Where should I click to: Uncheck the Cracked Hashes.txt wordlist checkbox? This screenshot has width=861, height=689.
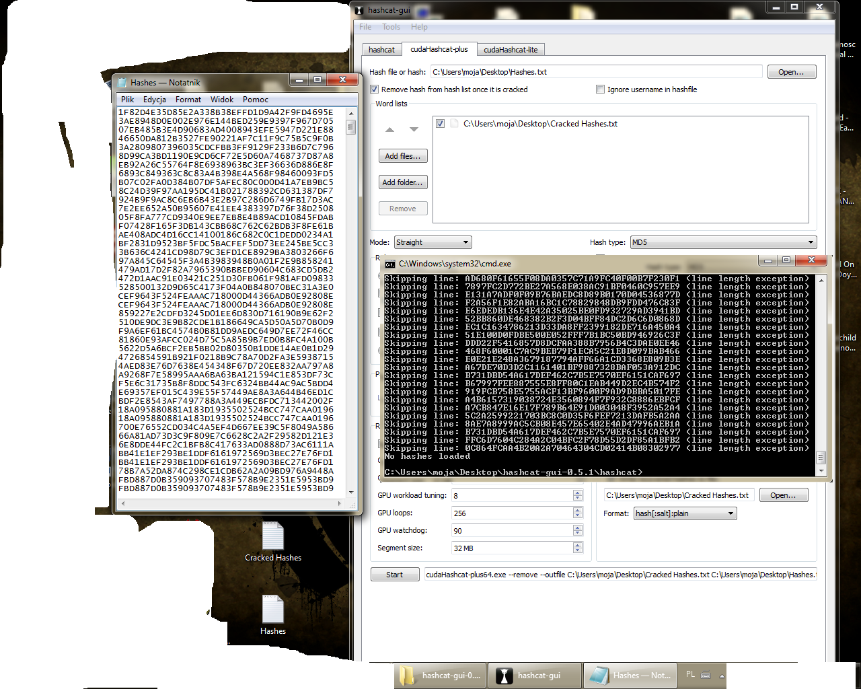(x=440, y=124)
